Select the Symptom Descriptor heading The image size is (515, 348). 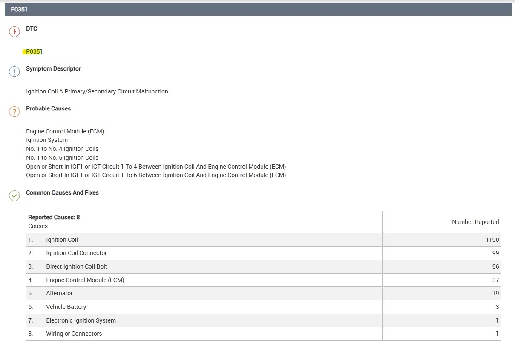53,69
